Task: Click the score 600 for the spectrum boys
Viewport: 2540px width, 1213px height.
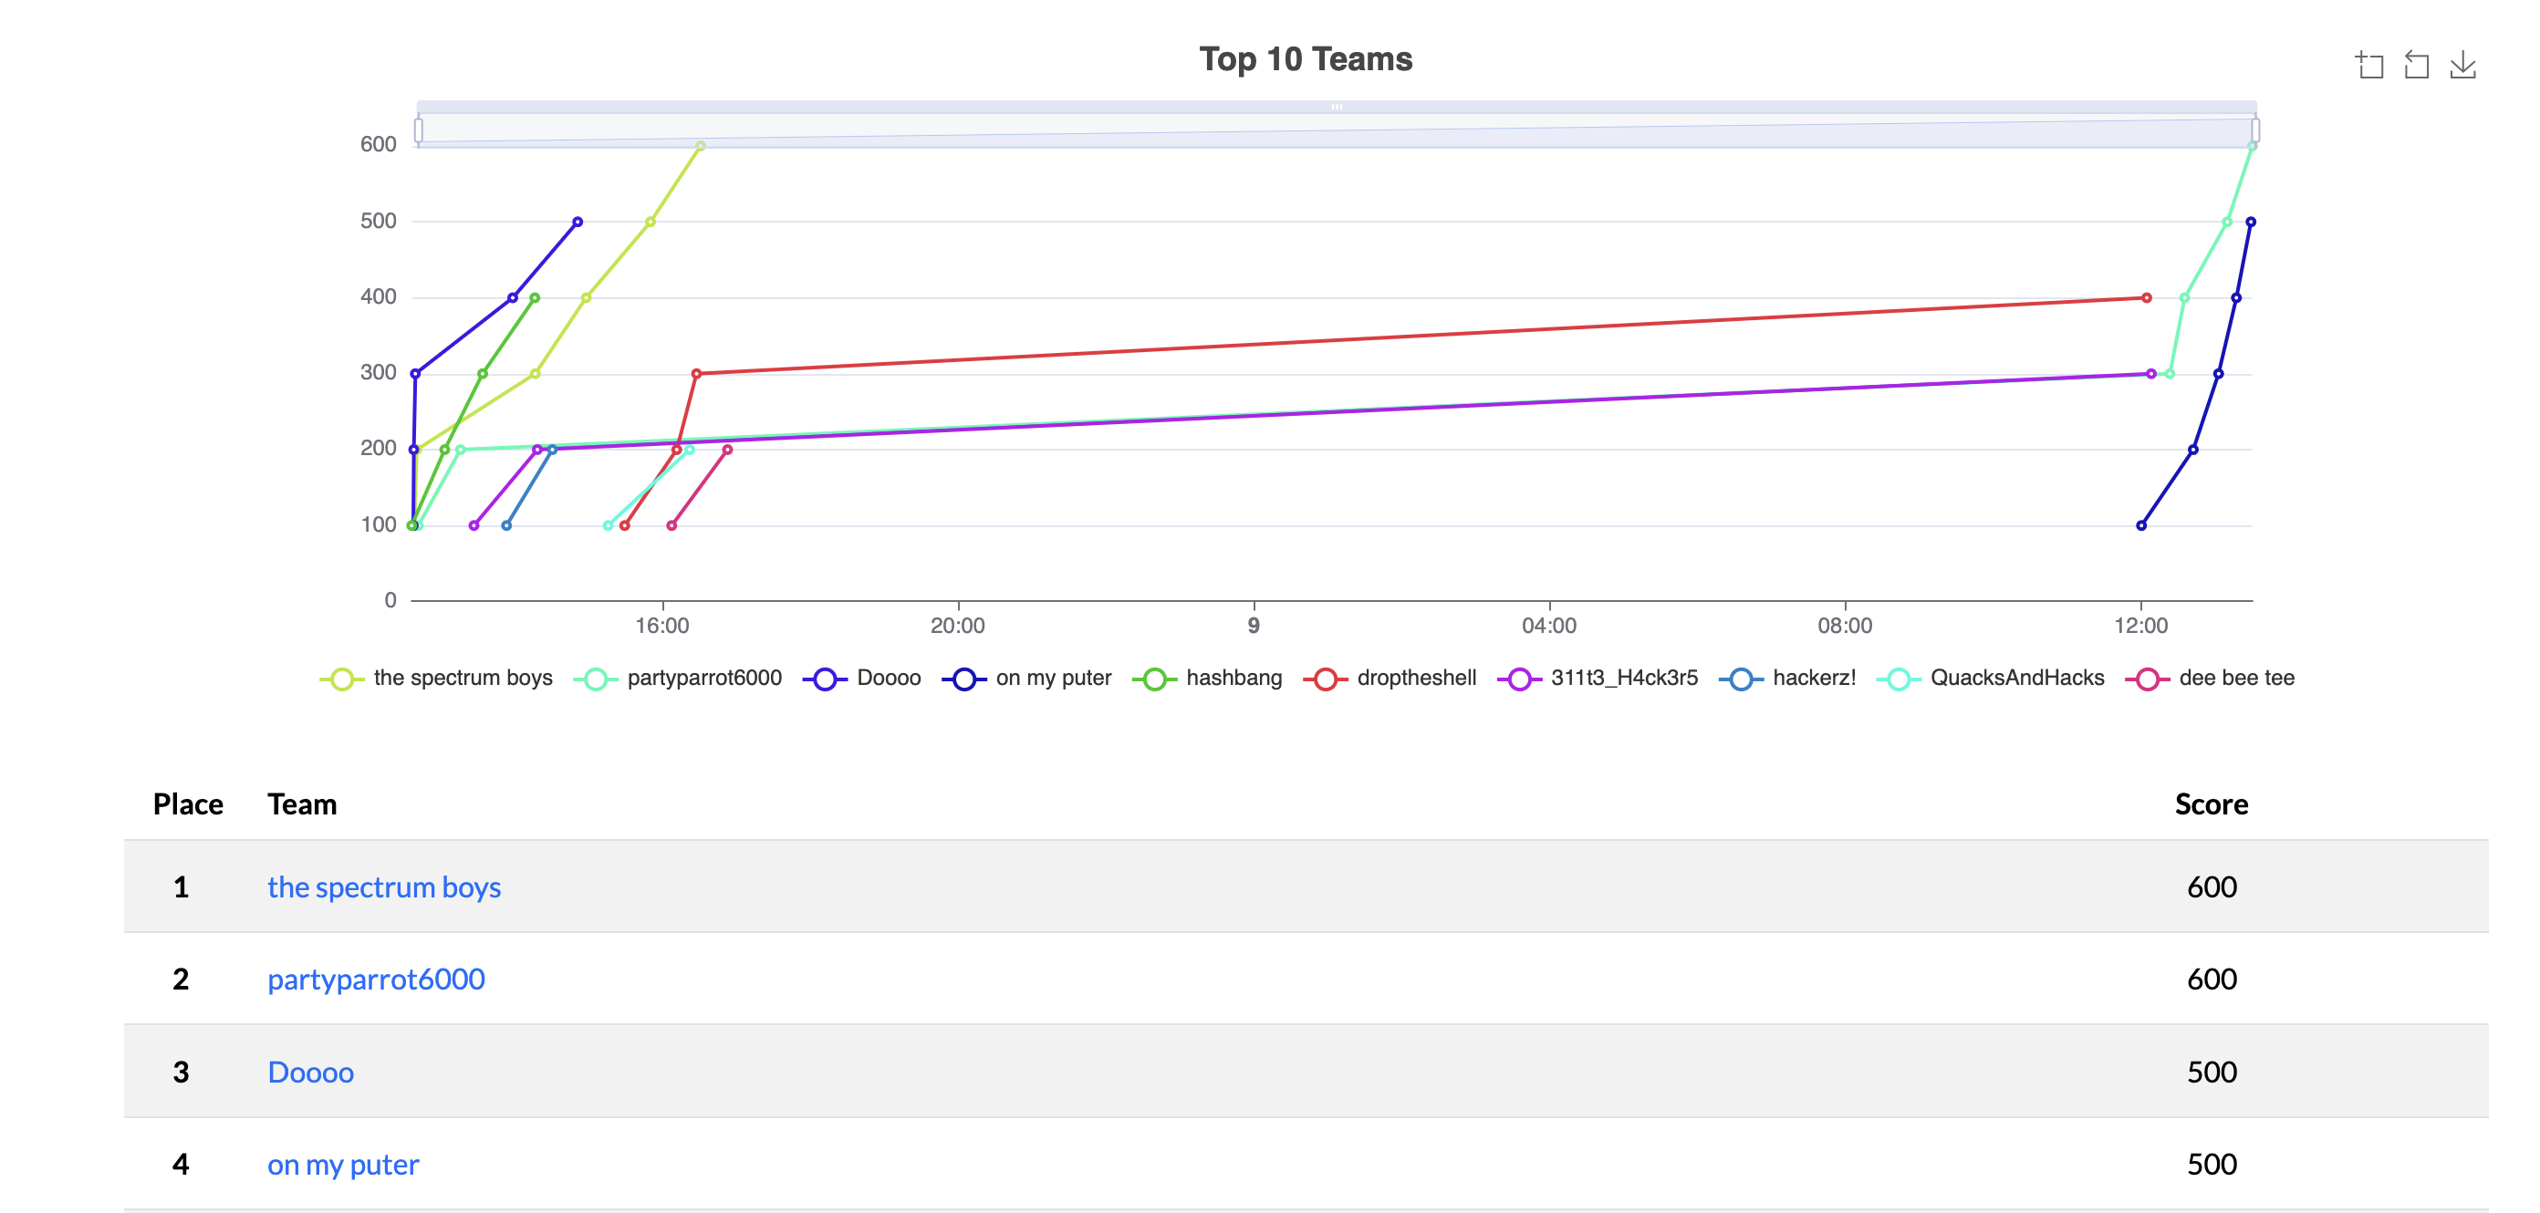Action: pos(2212,886)
